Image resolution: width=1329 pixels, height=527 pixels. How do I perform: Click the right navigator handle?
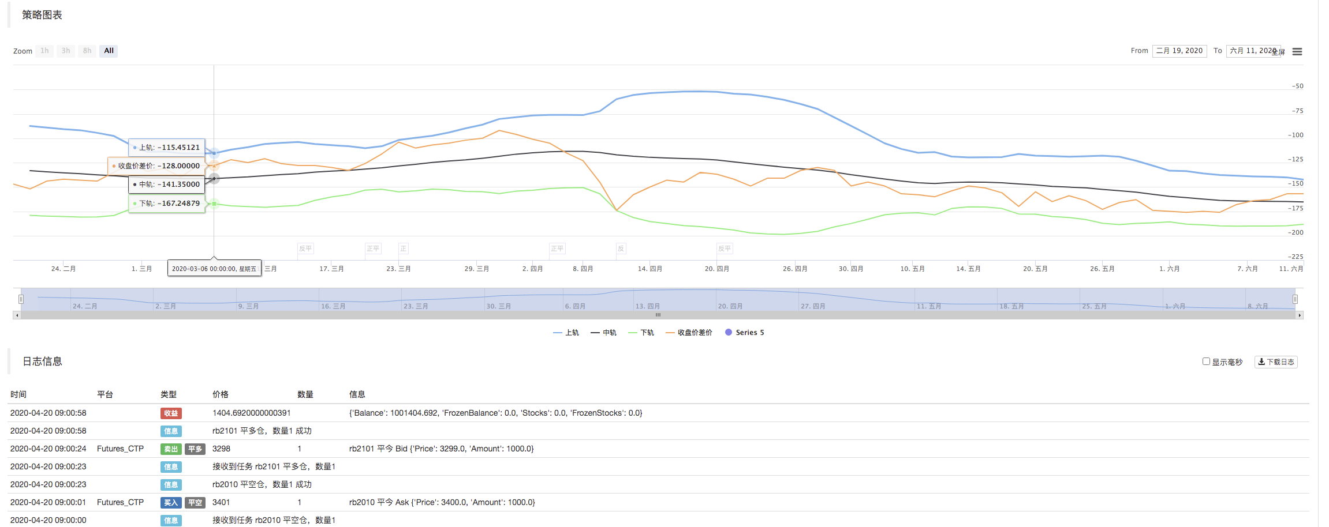click(1295, 299)
